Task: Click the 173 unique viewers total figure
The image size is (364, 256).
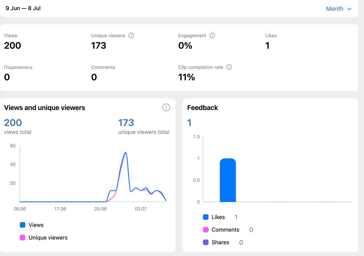Action: (x=126, y=123)
